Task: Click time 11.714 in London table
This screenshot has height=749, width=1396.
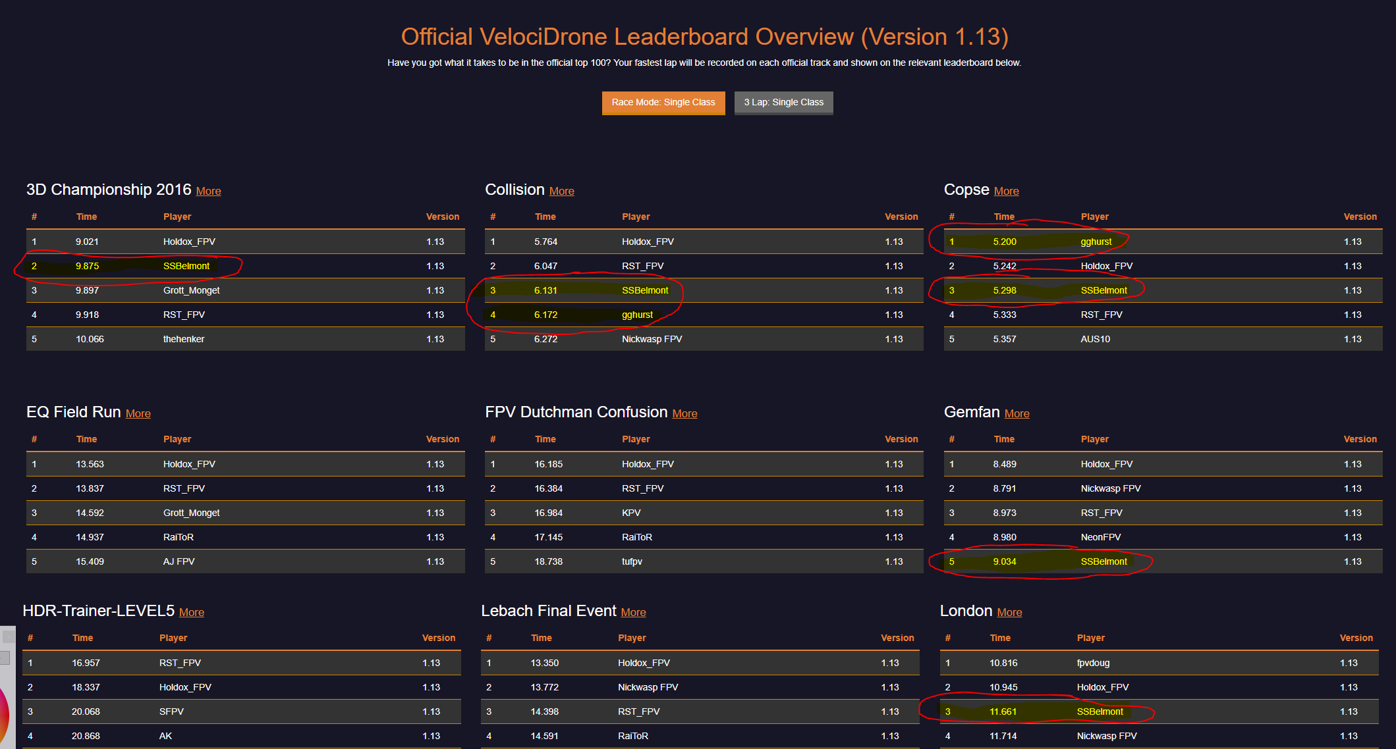Action: [x=1003, y=736]
